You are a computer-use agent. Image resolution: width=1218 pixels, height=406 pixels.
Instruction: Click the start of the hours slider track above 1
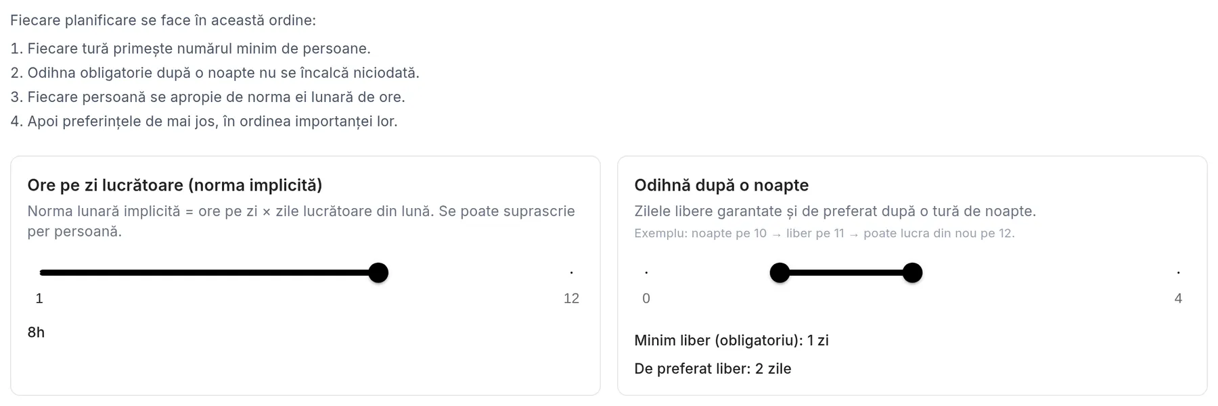(42, 273)
